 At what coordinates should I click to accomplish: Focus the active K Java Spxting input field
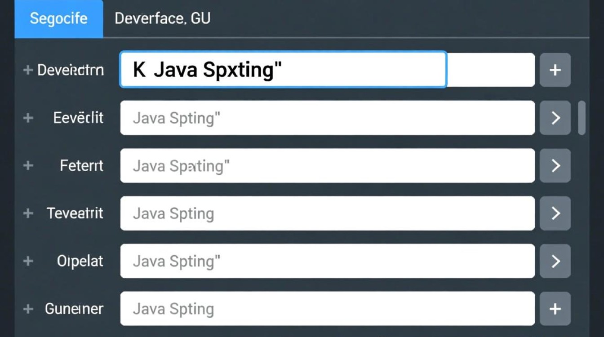[x=282, y=70]
